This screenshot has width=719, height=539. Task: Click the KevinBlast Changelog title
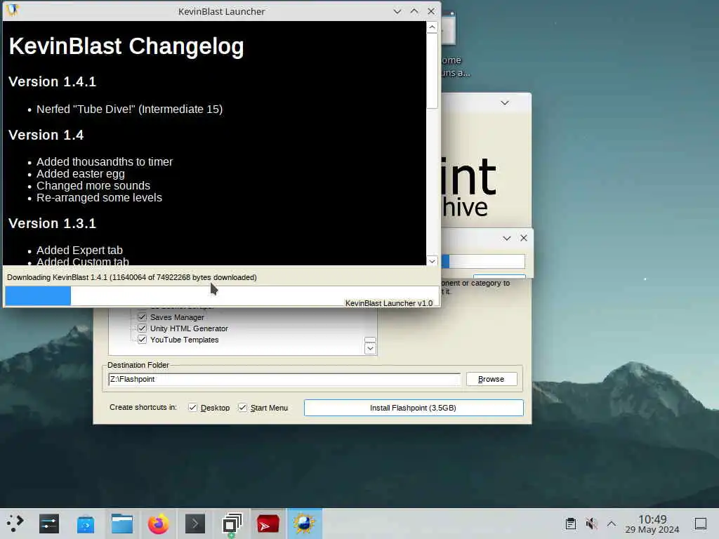[x=126, y=46]
